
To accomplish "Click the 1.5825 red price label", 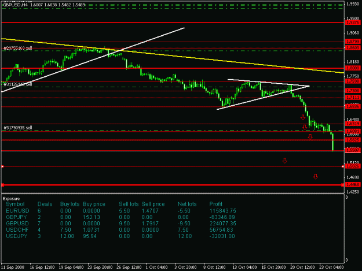I will click(x=353, y=140).
